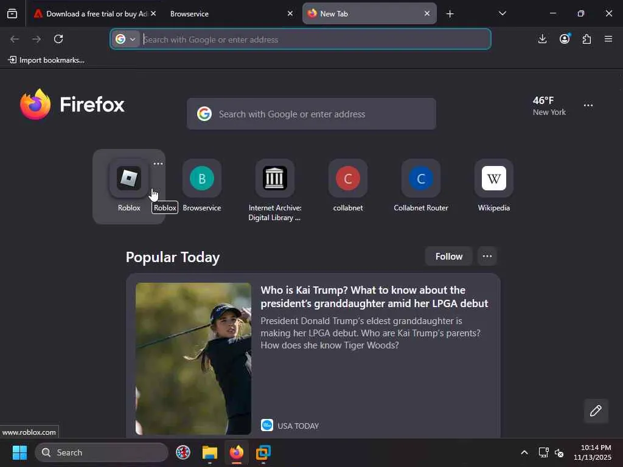Go back with the back arrow
Viewport: 623px width, 467px height.
click(15, 39)
